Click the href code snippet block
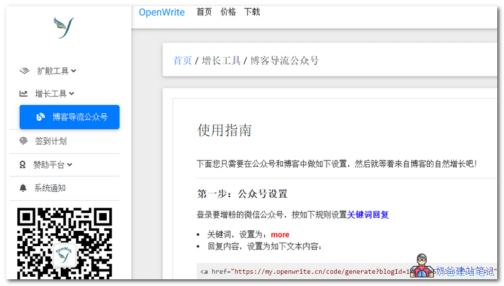This screenshot has width=504, height=286. tap(347, 271)
